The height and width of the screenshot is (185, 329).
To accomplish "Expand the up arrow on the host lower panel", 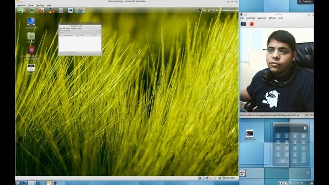I will click(308, 173).
